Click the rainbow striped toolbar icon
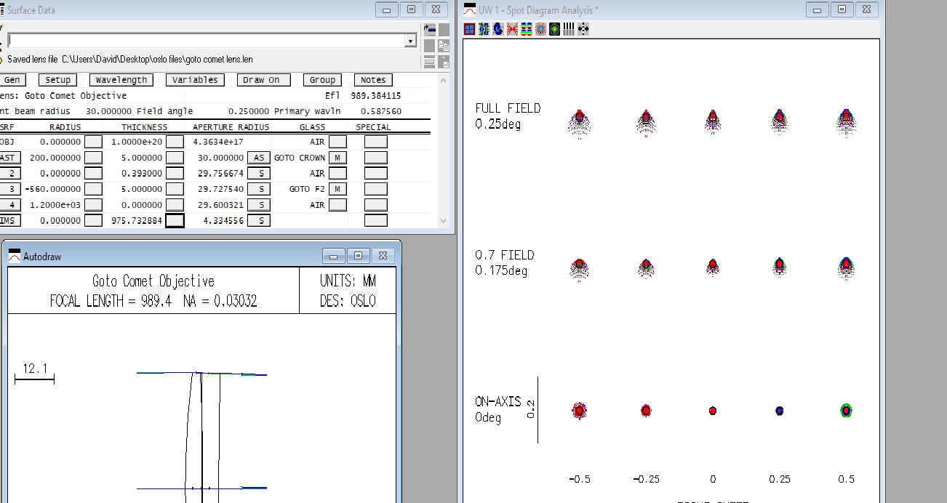This screenshot has height=503, width=947. pyautogui.click(x=526, y=29)
